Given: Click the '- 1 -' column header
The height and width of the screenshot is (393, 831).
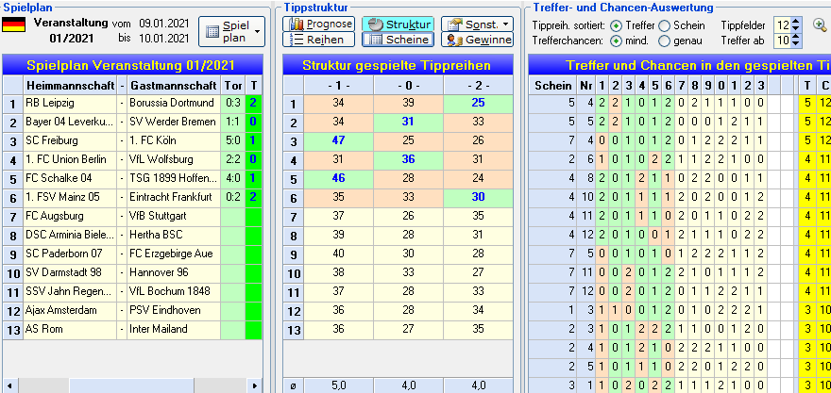Looking at the screenshot, I should pyautogui.click(x=339, y=85).
